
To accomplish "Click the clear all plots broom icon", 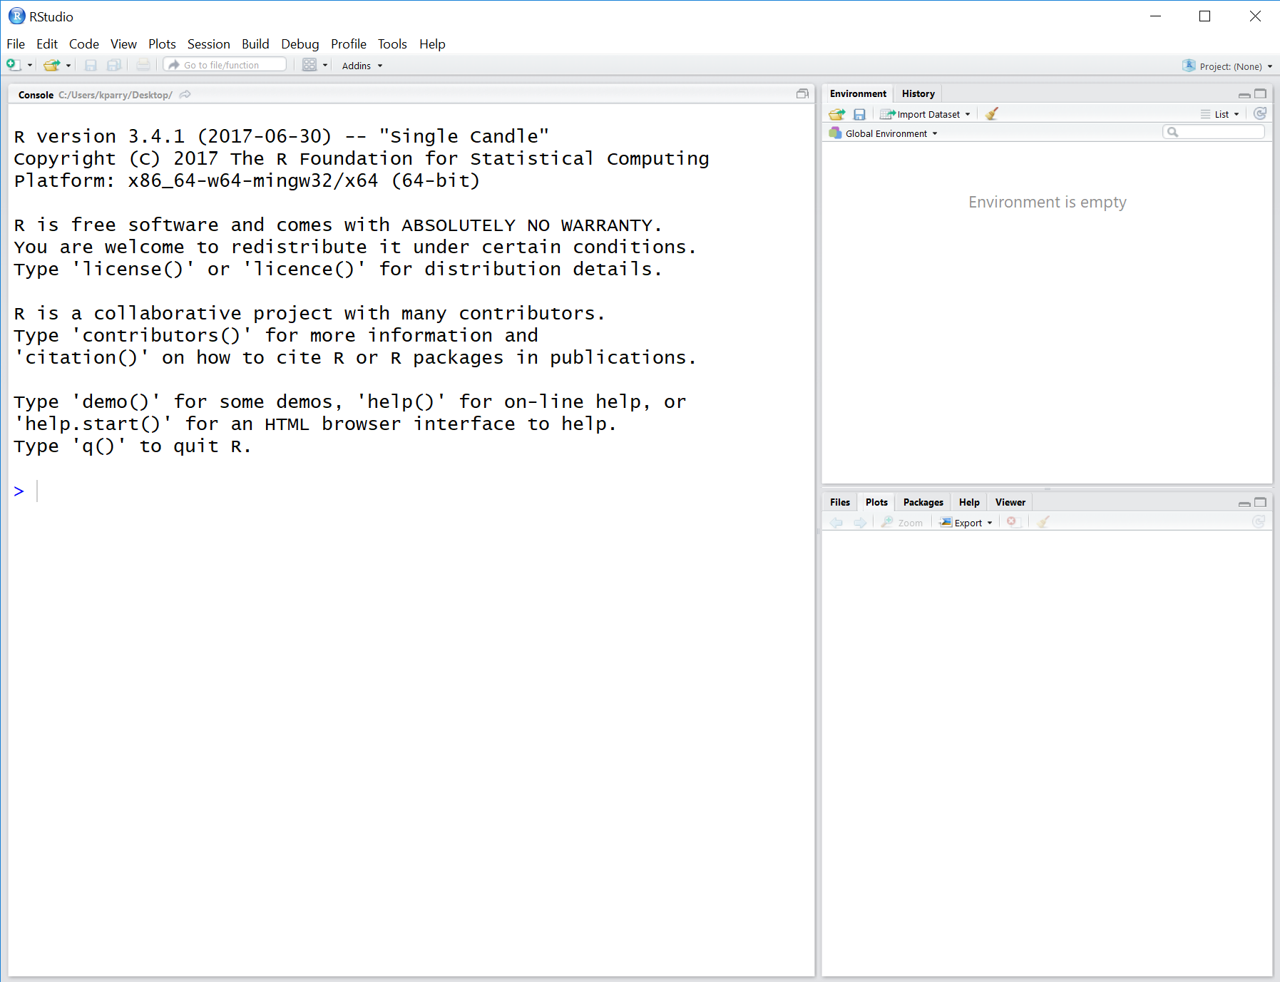I will click(1043, 522).
